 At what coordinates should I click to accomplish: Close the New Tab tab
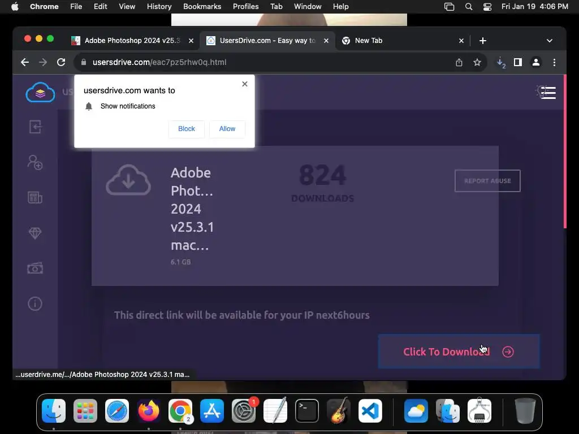tap(461, 41)
